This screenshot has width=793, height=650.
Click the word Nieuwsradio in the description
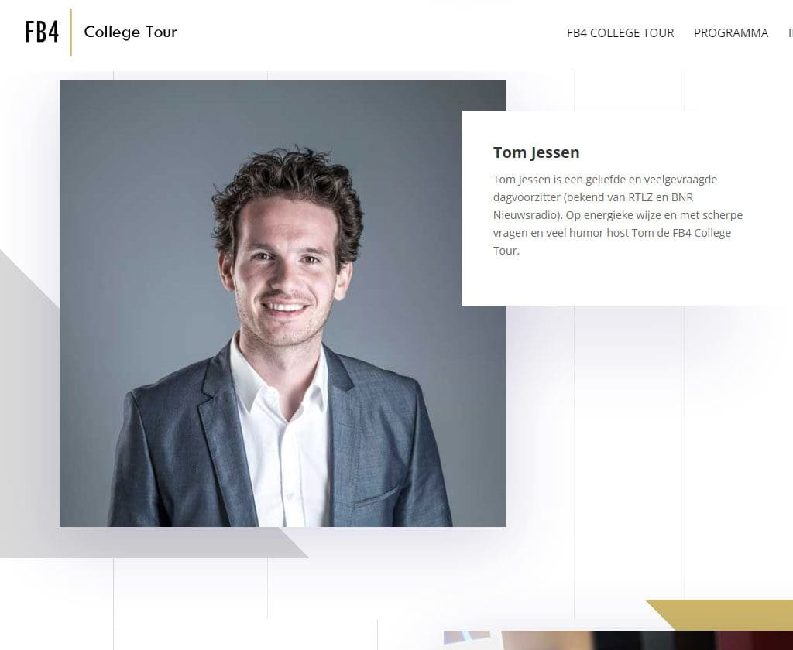click(x=527, y=215)
